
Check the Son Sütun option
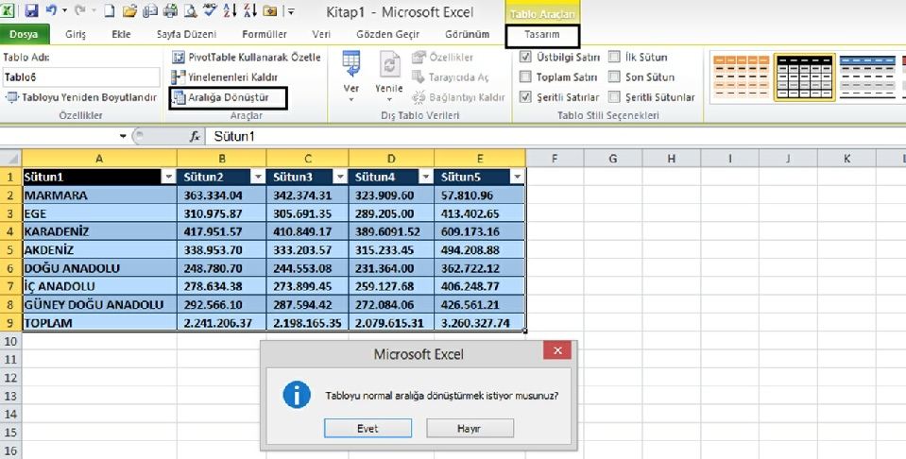coord(614,76)
